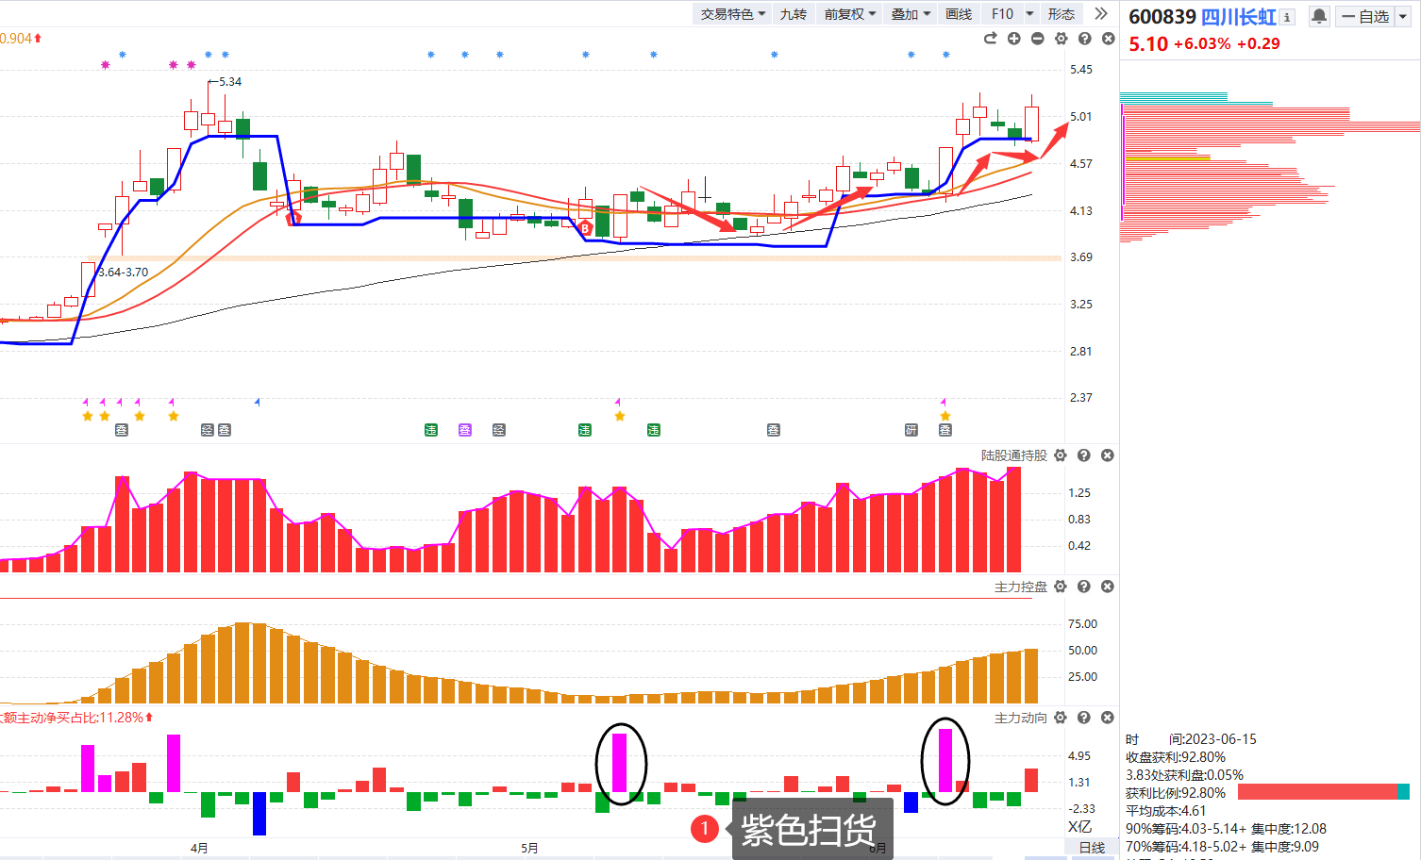This screenshot has width=1421, height=860.
Task: Toggle 自选 watchlist for this stock
Action: [1365, 16]
